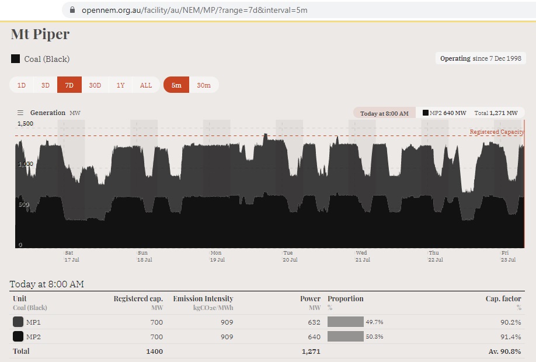This screenshot has width=536, height=362.
Task: Open the Generation chart hamburger menu
Action: (20, 113)
